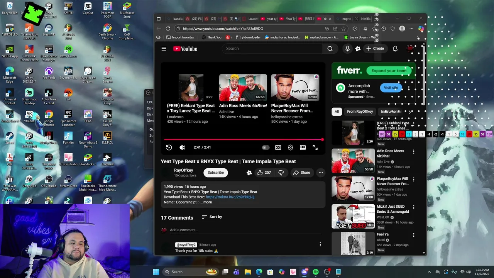The width and height of the screenshot is (494, 278).
Task: Dislike the video with thumbs down
Action: tap(281, 173)
